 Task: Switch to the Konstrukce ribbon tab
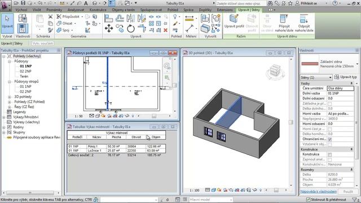tap(98, 10)
